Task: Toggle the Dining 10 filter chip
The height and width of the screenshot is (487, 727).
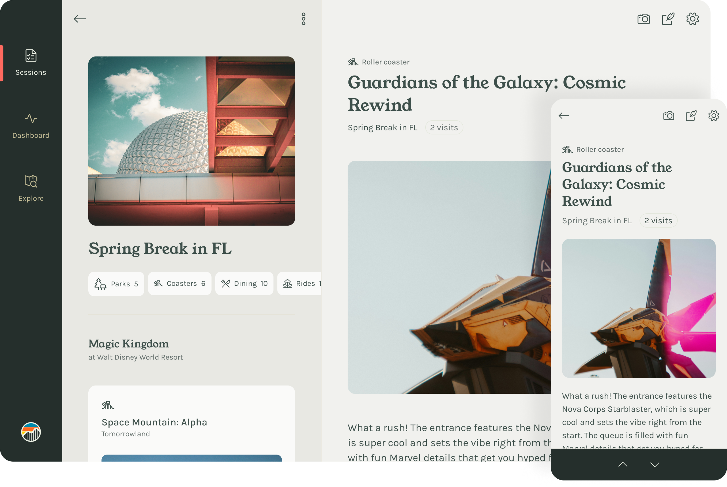Action: click(244, 283)
